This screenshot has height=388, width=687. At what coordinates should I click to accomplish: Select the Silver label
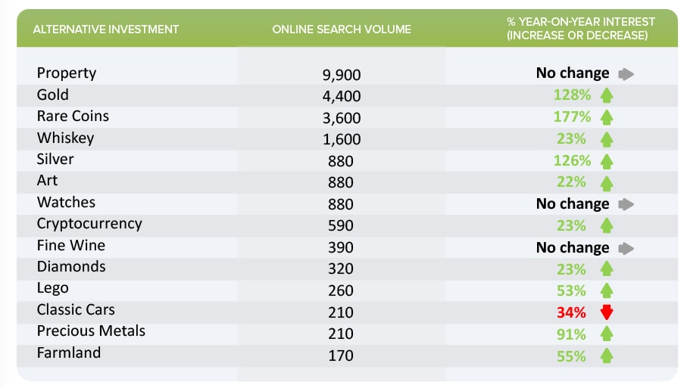coord(55,160)
